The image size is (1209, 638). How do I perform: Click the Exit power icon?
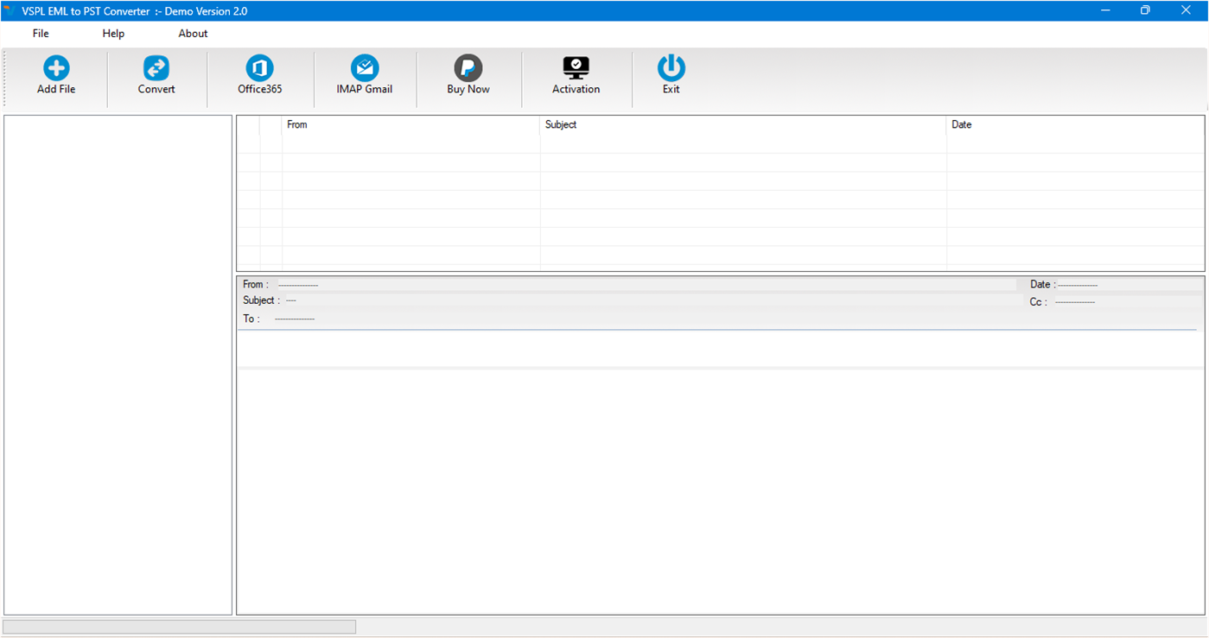click(671, 74)
